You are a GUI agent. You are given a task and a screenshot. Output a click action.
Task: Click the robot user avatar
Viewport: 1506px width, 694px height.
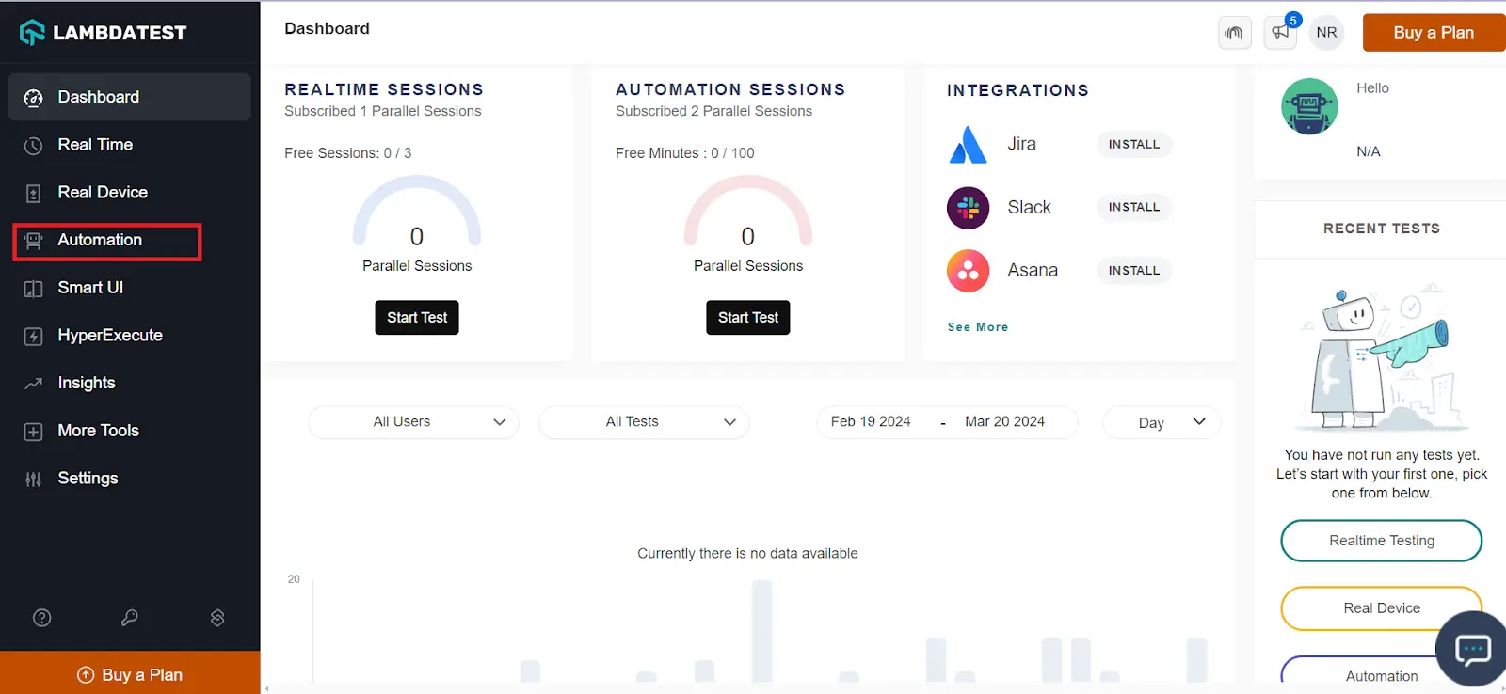tap(1309, 106)
